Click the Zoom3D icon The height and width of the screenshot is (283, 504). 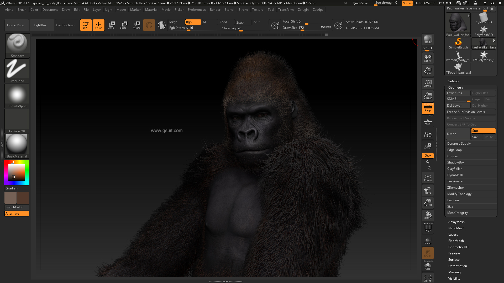coord(428,203)
